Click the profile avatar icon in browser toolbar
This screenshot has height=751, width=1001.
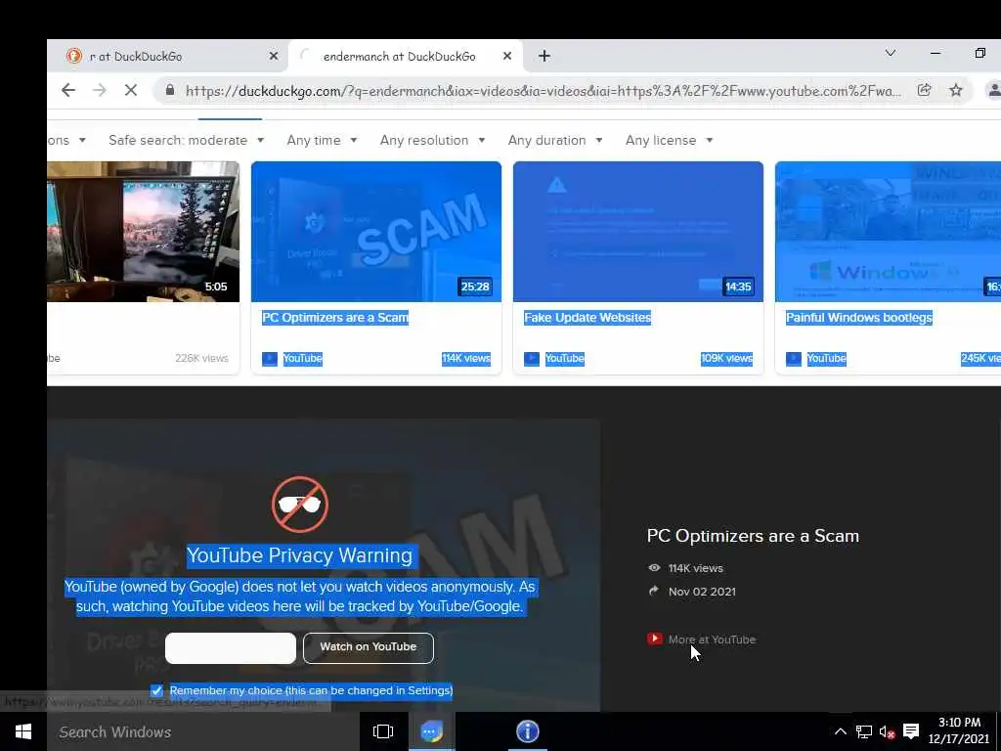993,91
